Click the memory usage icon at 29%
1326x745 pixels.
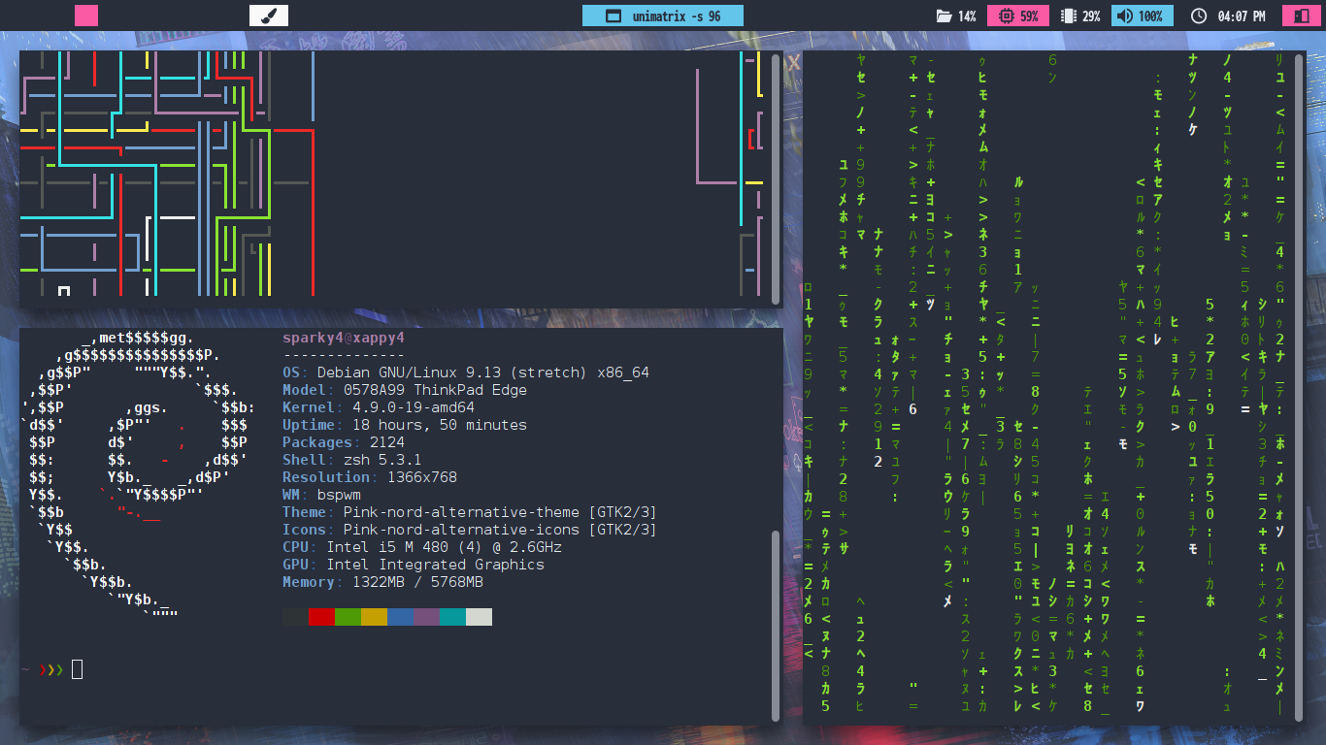[x=1068, y=16]
